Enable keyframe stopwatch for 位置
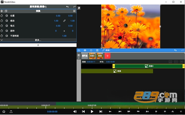Image resolution: width=185 pixels, height=115 pixels. pyautogui.click(x=2, y=16)
